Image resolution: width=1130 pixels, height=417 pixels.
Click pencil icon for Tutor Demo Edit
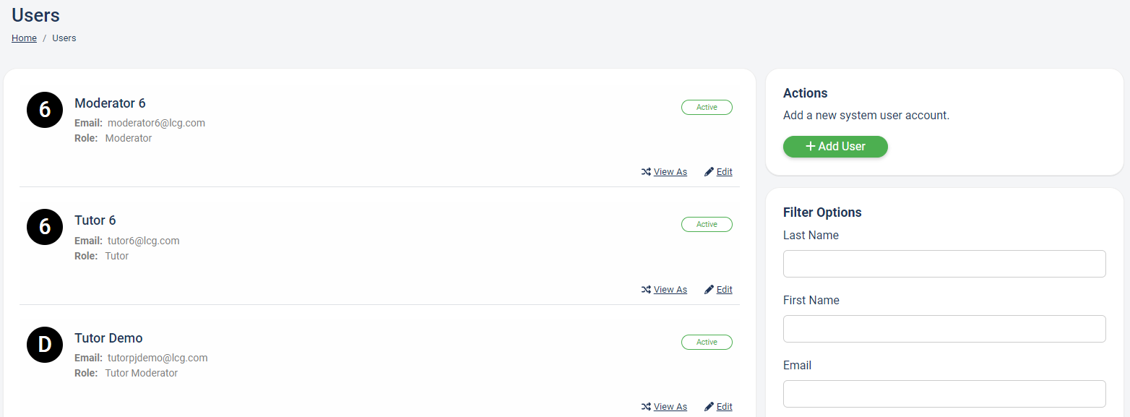709,407
